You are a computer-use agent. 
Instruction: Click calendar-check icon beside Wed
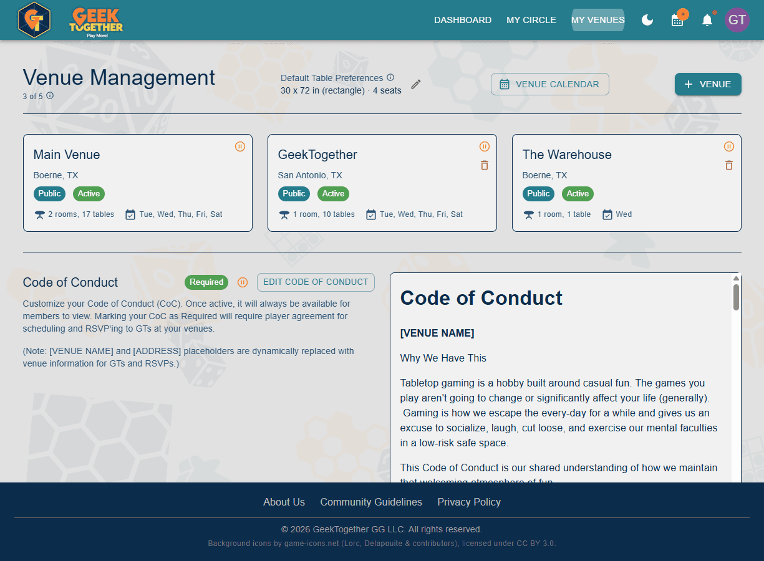click(607, 214)
